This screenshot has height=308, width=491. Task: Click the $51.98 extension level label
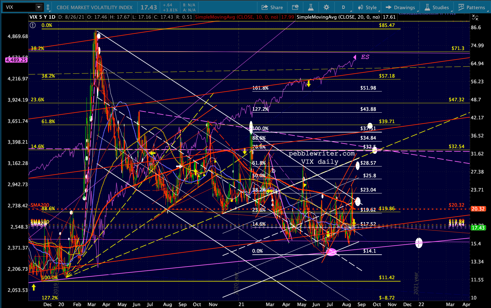[x=368, y=88]
